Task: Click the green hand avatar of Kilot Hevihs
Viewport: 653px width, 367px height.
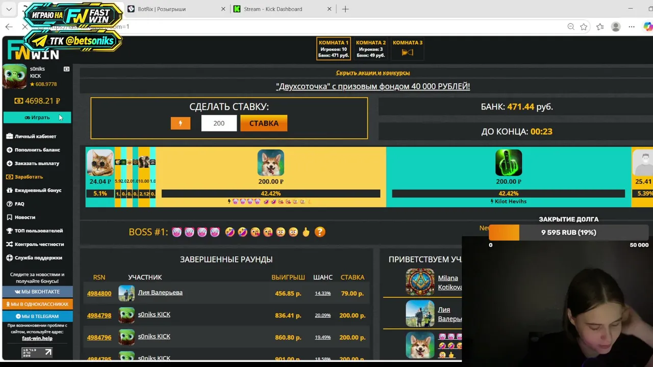Action: tap(509, 163)
